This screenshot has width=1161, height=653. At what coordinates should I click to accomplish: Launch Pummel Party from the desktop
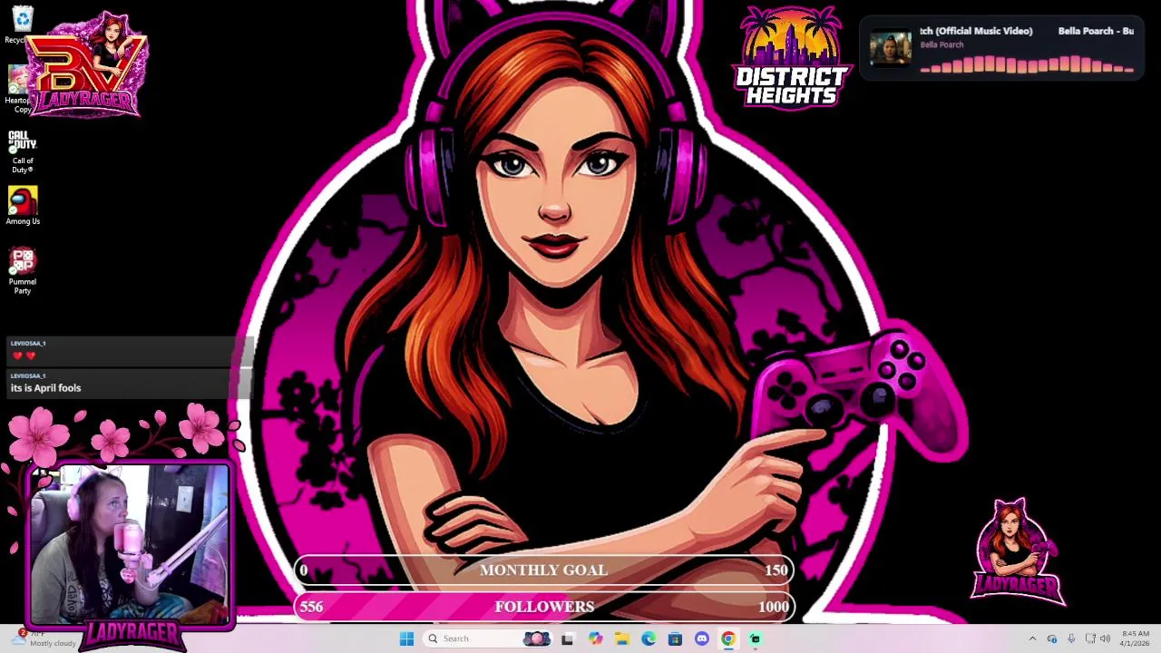23,271
